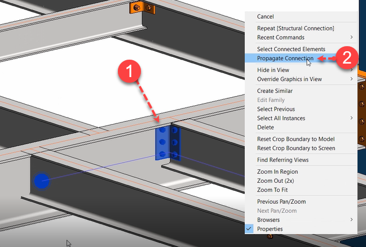Choose Cancel from the context menu

pyautogui.click(x=266, y=17)
